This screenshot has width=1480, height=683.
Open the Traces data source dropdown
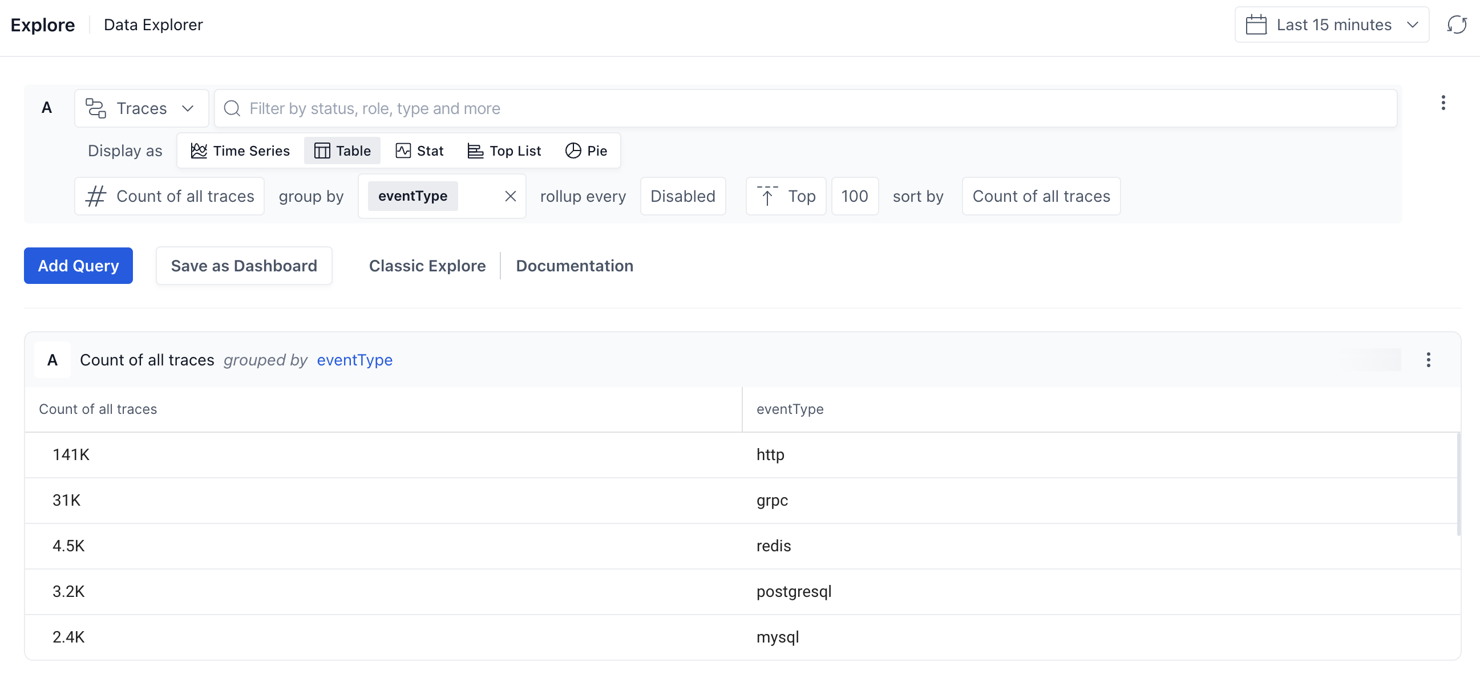click(141, 108)
